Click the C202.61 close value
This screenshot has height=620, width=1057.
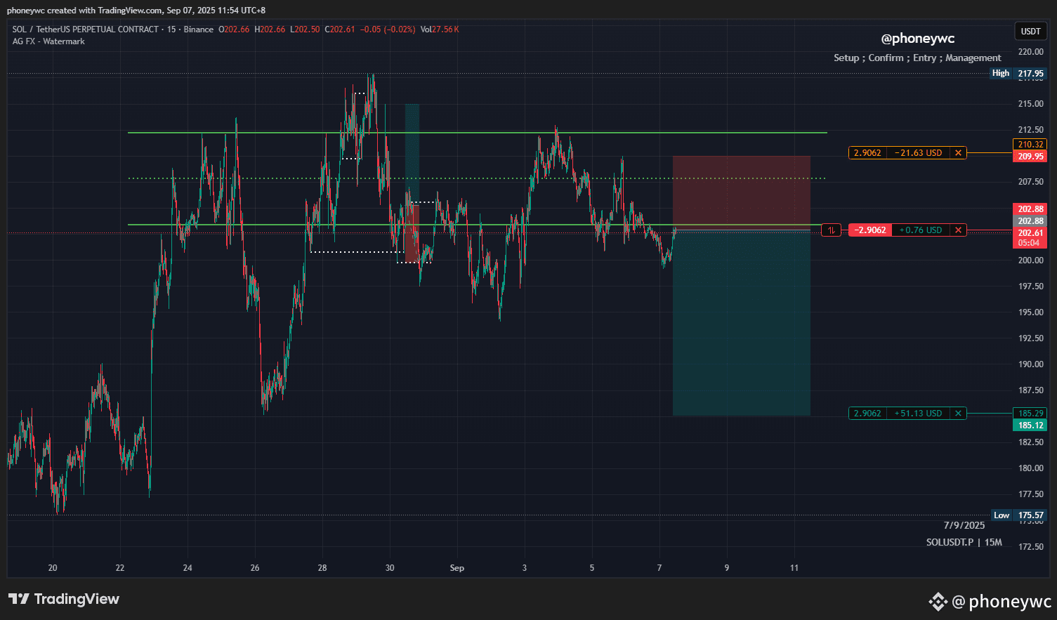tap(340, 29)
